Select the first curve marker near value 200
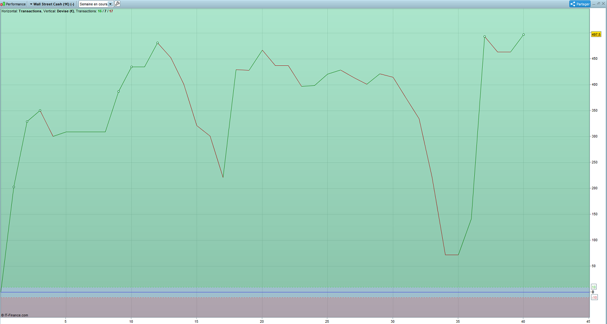 click(14, 187)
